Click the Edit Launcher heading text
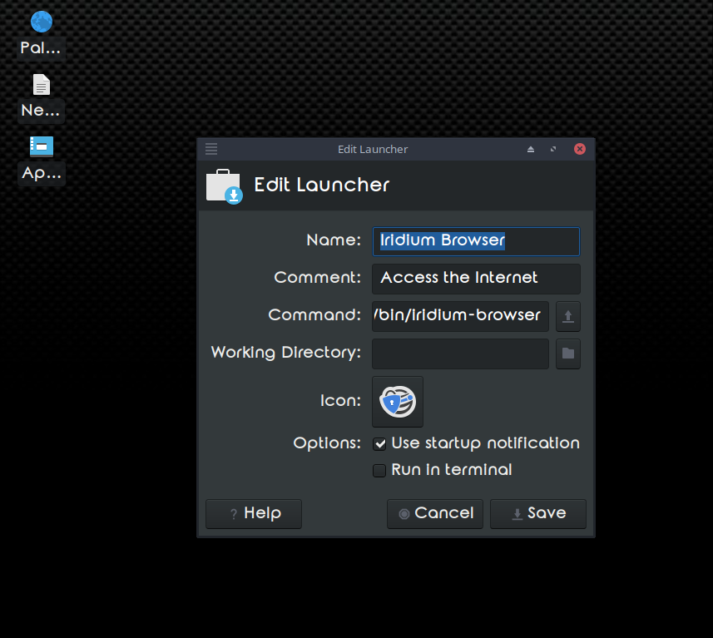 pos(321,185)
